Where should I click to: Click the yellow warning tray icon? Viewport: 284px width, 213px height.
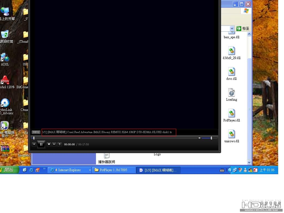[250, 170]
